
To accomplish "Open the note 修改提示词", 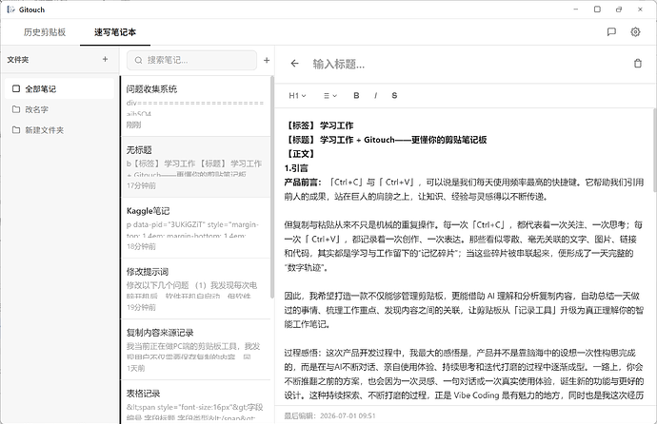I will click(196, 288).
